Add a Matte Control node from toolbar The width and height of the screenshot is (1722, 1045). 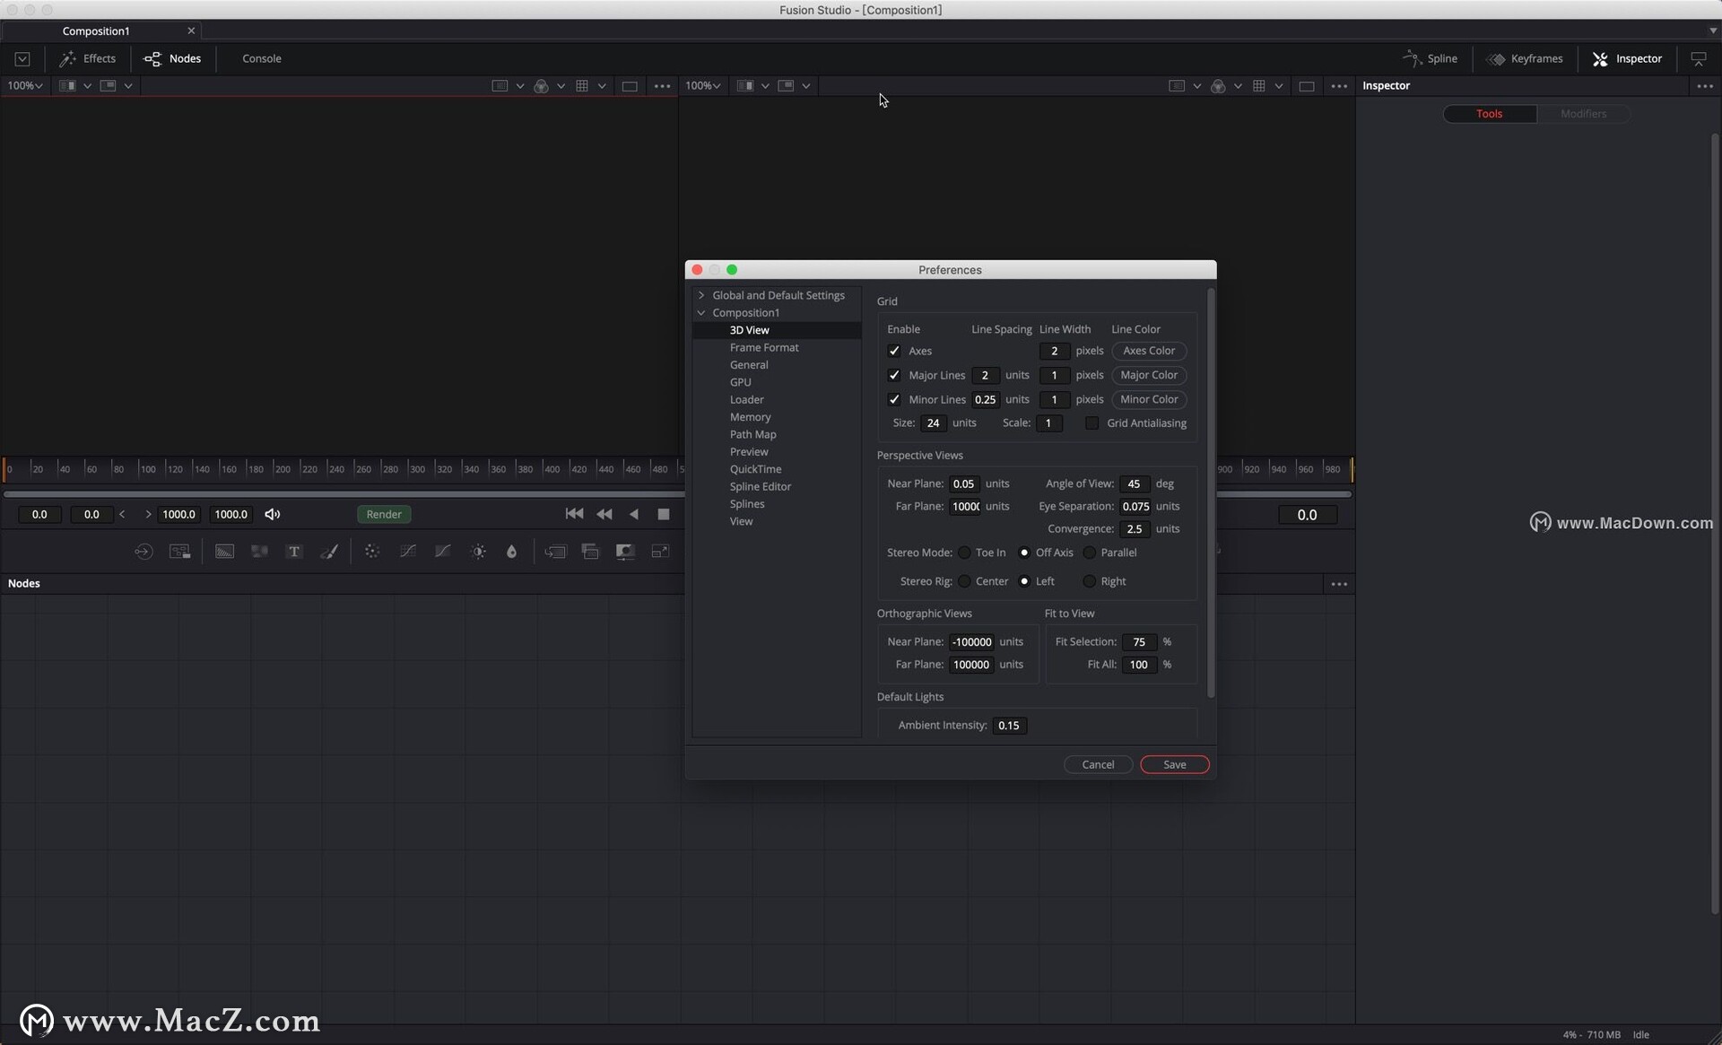pos(625,552)
